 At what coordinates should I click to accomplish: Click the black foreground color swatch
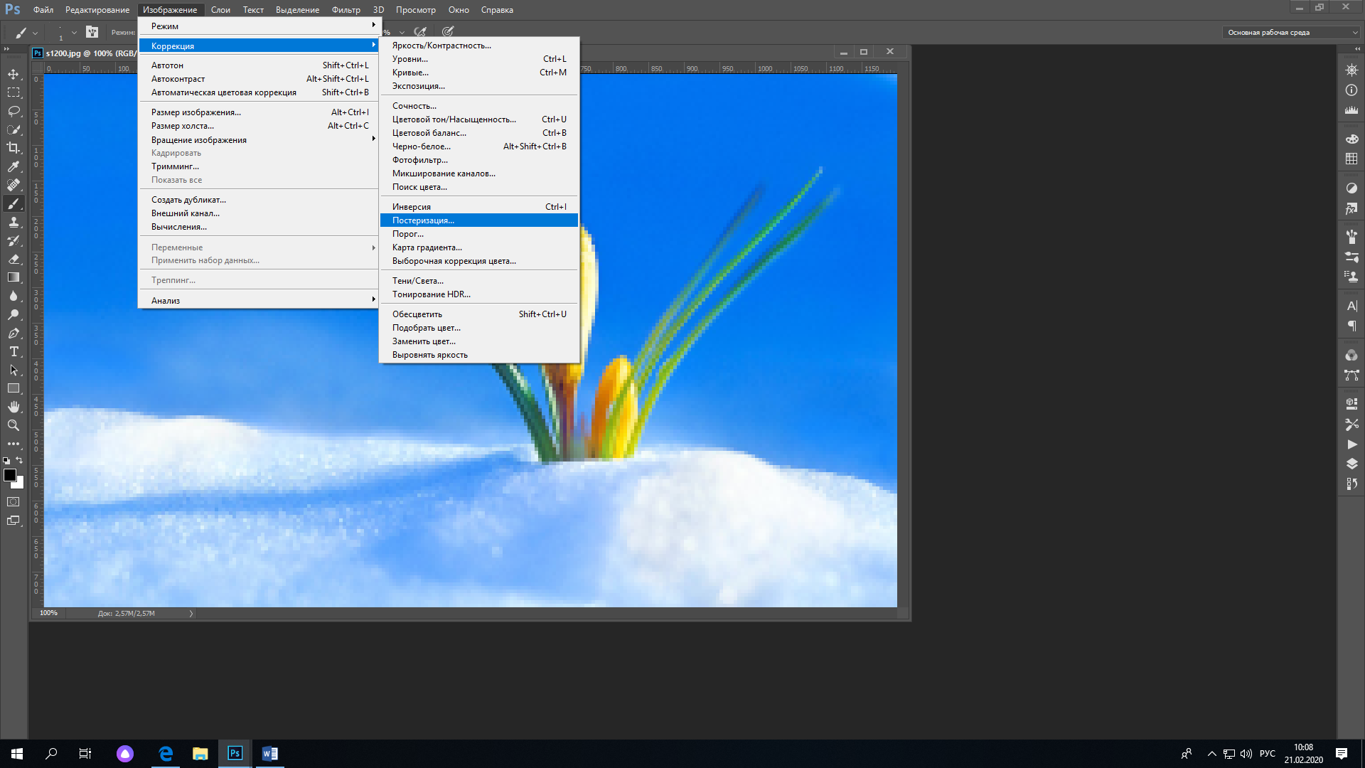[9, 475]
